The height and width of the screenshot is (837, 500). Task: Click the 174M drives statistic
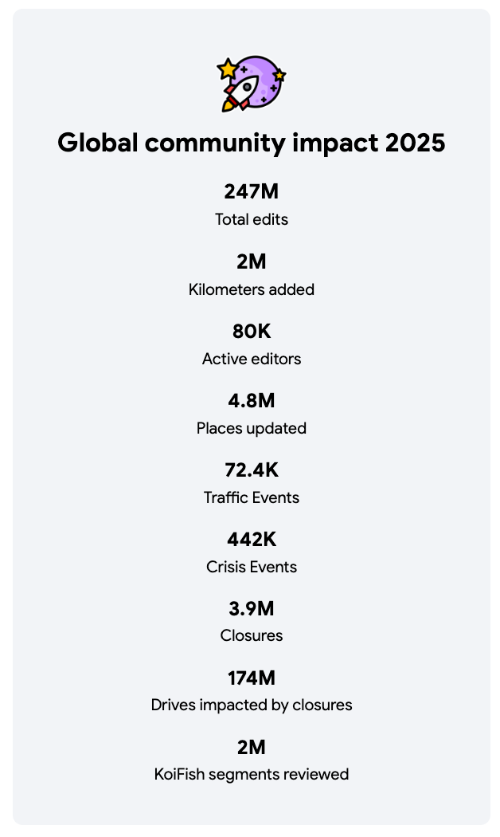pyautogui.click(x=251, y=678)
